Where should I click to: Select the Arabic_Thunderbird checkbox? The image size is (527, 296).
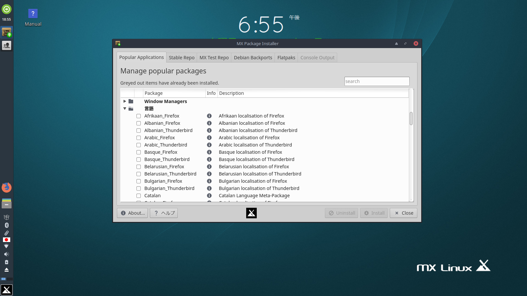click(x=139, y=145)
